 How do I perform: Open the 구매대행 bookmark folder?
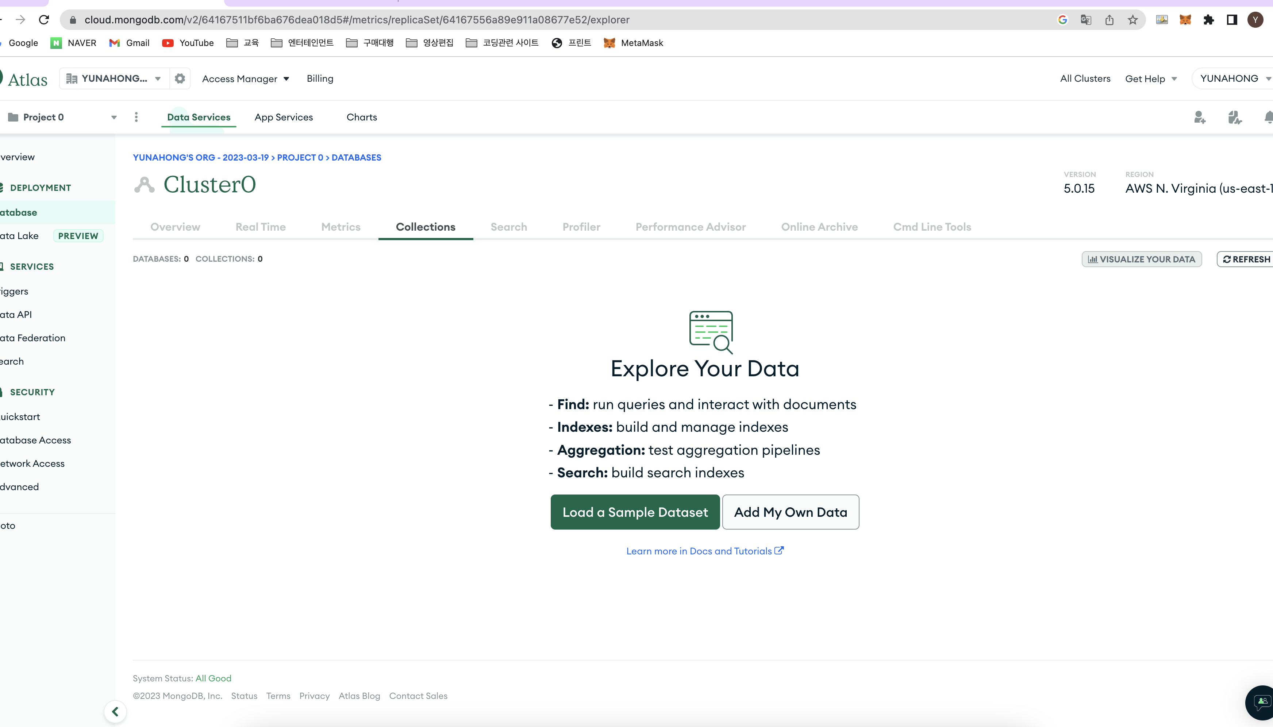pos(370,43)
